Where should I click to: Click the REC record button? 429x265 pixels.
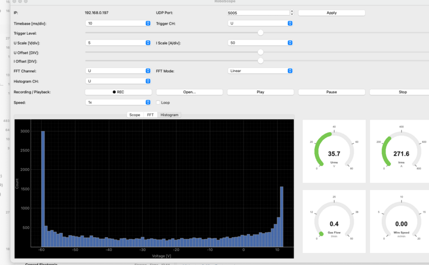[x=118, y=92]
